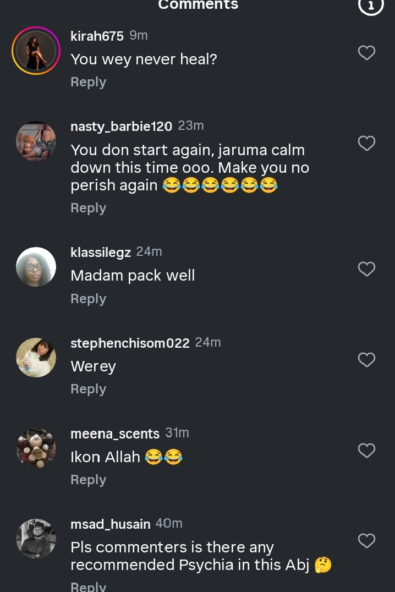The image size is (395, 592).
Task: Open meena_scents' profile picture
Action: click(36, 448)
